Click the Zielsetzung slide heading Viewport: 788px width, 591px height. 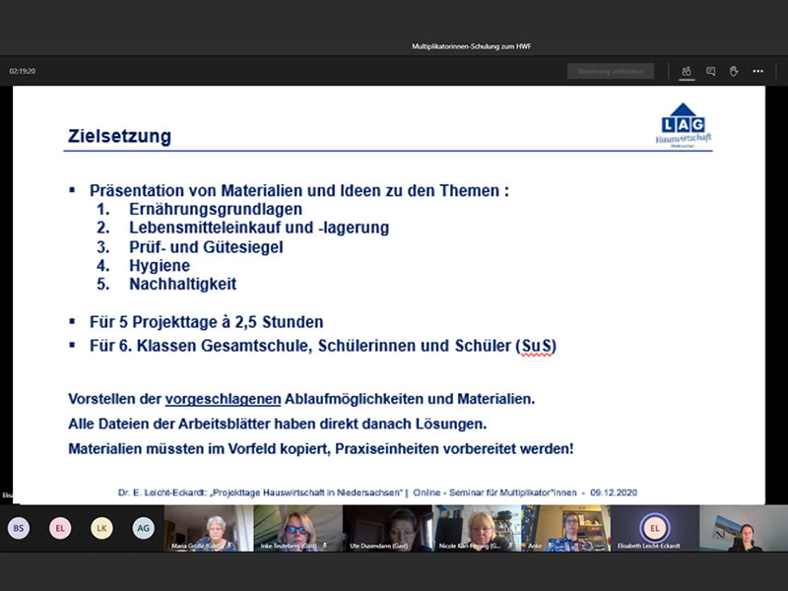119,136
